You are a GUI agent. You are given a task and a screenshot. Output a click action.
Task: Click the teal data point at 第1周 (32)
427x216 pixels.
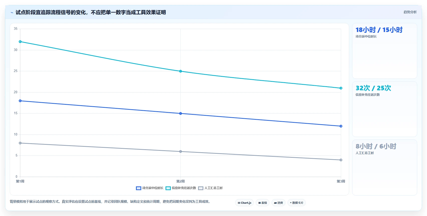[x=20, y=42]
